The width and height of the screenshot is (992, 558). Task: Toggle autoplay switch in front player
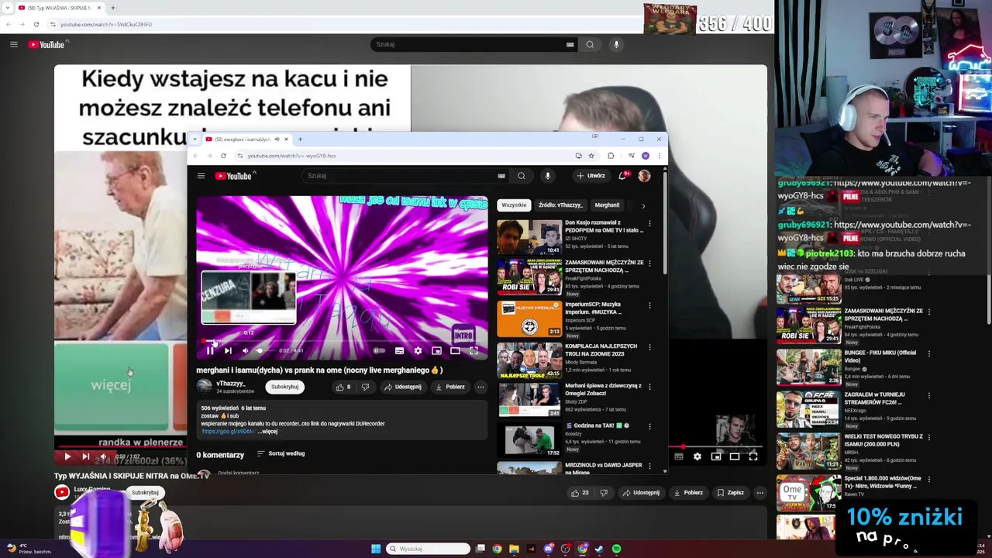coord(379,351)
